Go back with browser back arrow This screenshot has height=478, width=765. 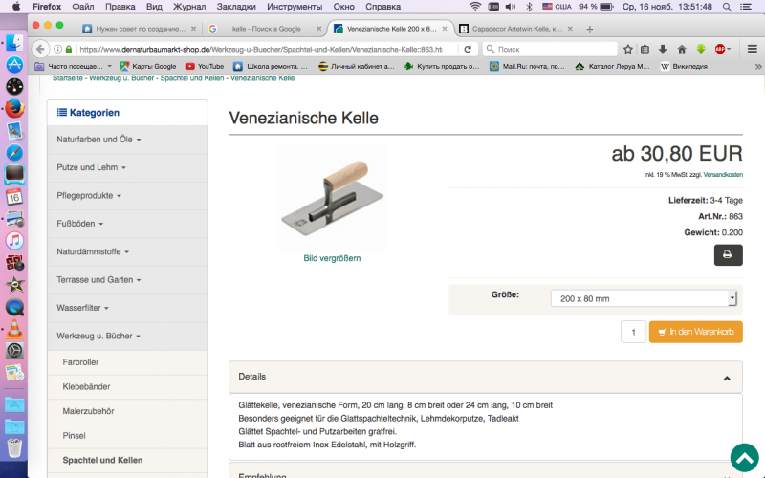pos(40,49)
